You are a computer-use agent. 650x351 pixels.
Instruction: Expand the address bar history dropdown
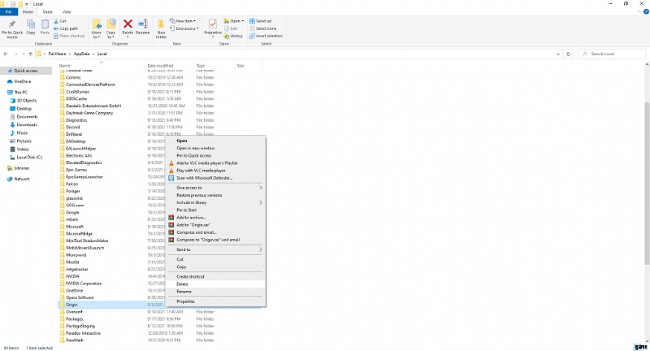click(558, 54)
